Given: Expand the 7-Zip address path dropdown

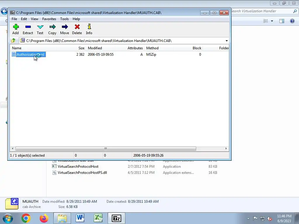Looking at the screenshot, I should pyautogui.click(x=227, y=41).
